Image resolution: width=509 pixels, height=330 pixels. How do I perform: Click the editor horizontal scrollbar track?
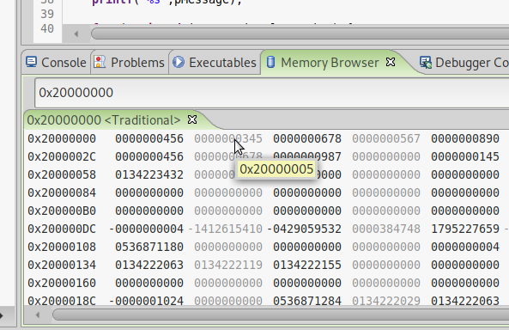pyautogui.click(x=300, y=34)
